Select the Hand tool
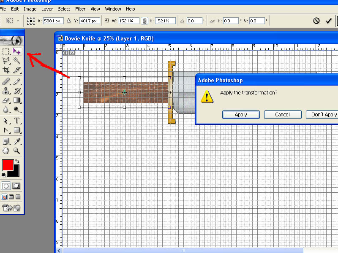This screenshot has height=253, width=338. coord(6,151)
